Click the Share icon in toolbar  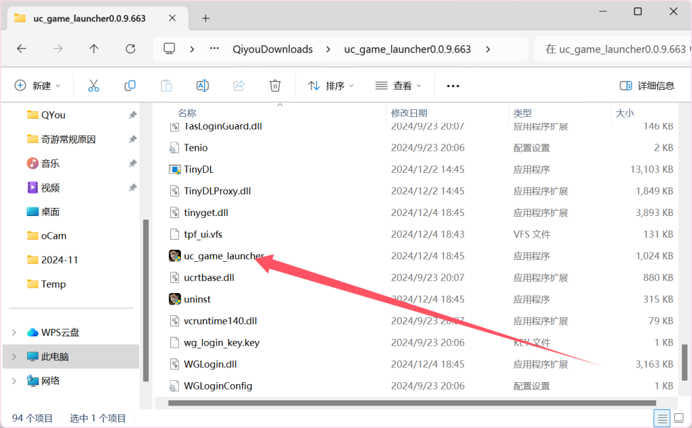(239, 86)
